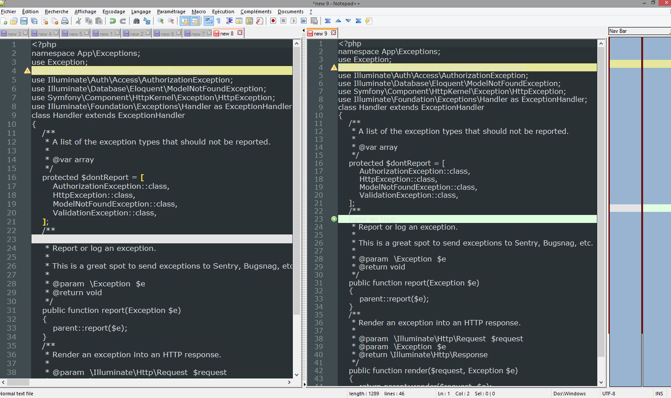Toggle show all characters pilcrow button

tap(218, 21)
